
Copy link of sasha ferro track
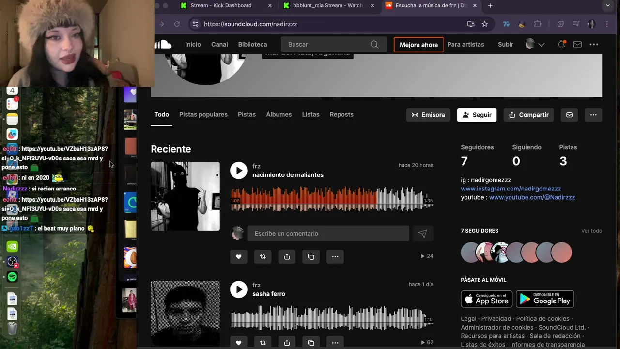tap(311, 342)
